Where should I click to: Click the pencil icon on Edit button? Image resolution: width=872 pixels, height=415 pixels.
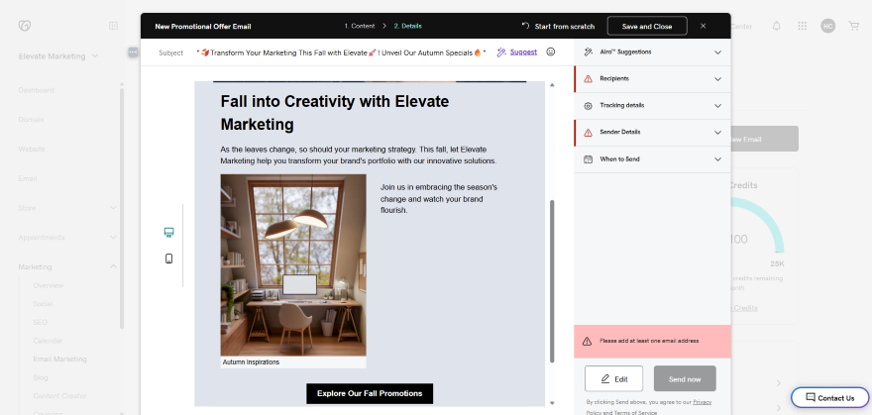(605, 379)
